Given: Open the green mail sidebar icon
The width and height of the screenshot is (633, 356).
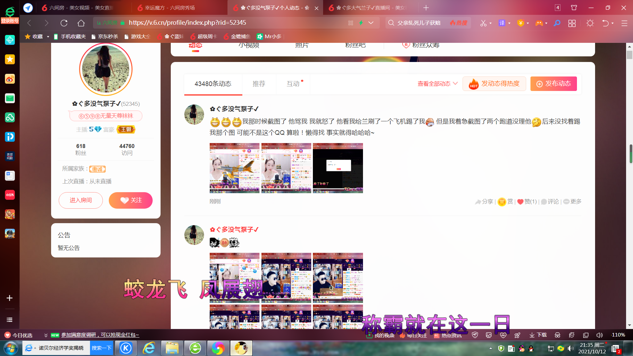Looking at the screenshot, I should [10, 98].
